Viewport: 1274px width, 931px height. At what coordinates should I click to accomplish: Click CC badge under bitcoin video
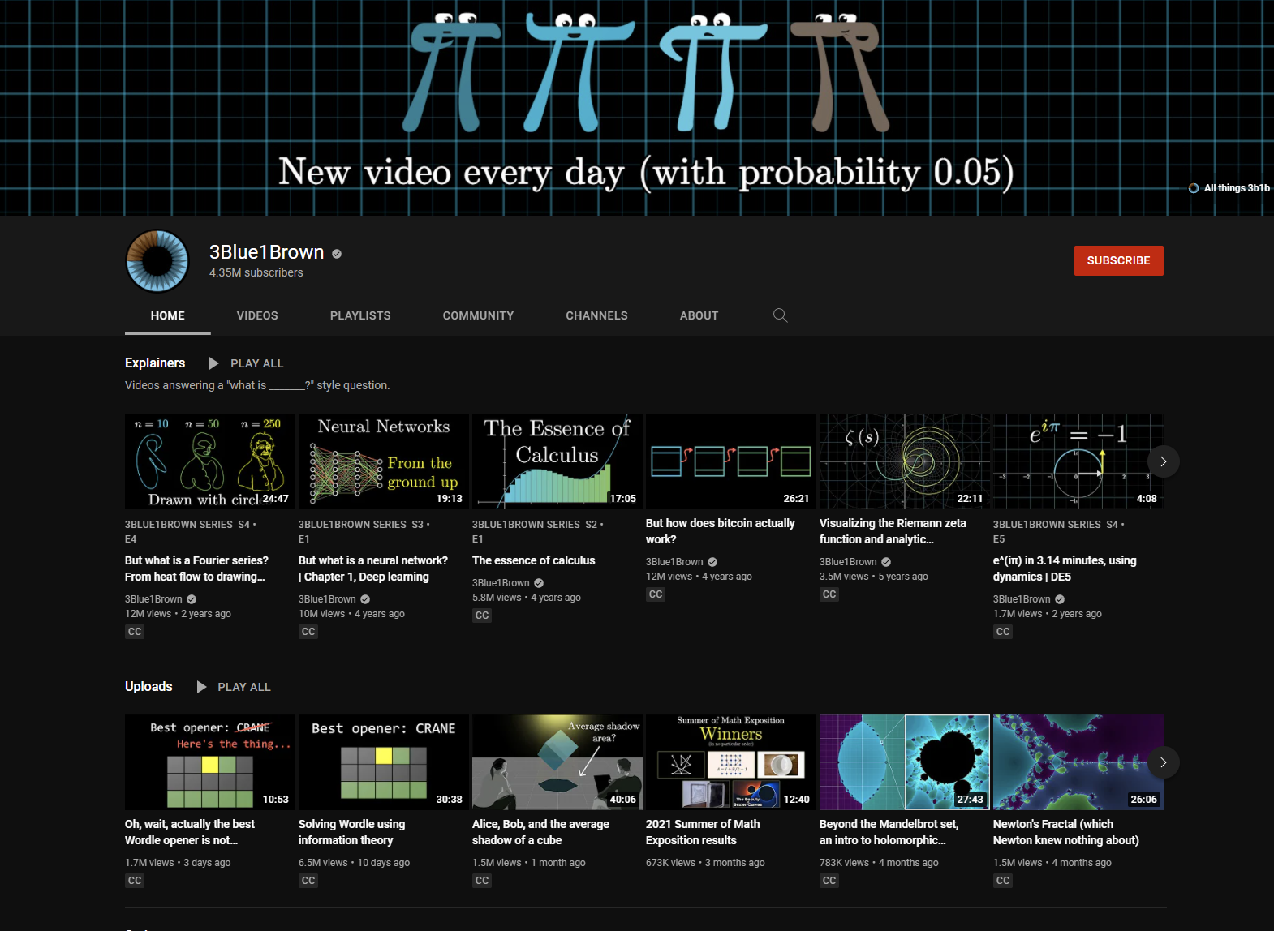coord(656,594)
